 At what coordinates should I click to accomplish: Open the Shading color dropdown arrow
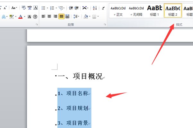[x=90, y=16]
